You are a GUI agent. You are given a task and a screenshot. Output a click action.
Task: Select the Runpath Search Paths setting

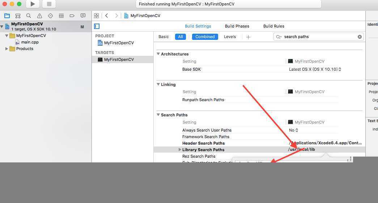[x=203, y=100]
